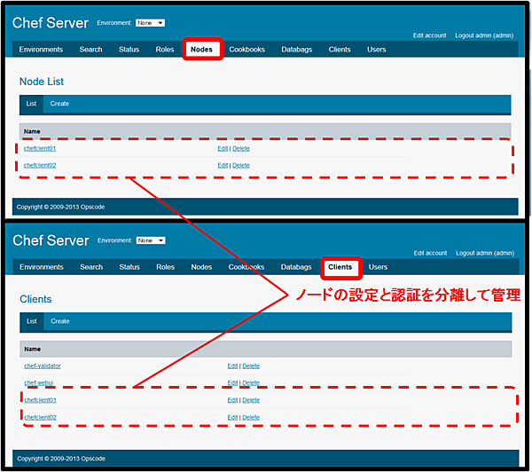This screenshot has width=532, height=472.
Task: Select List tab under Clients
Action: click(32, 321)
